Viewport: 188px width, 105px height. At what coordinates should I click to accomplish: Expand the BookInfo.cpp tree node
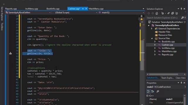(x=155, y=41)
